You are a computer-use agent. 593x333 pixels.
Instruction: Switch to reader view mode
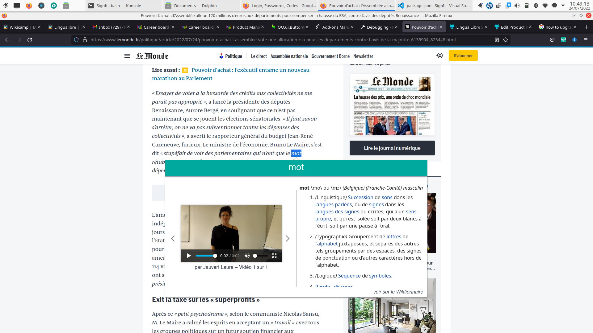(497, 40)
